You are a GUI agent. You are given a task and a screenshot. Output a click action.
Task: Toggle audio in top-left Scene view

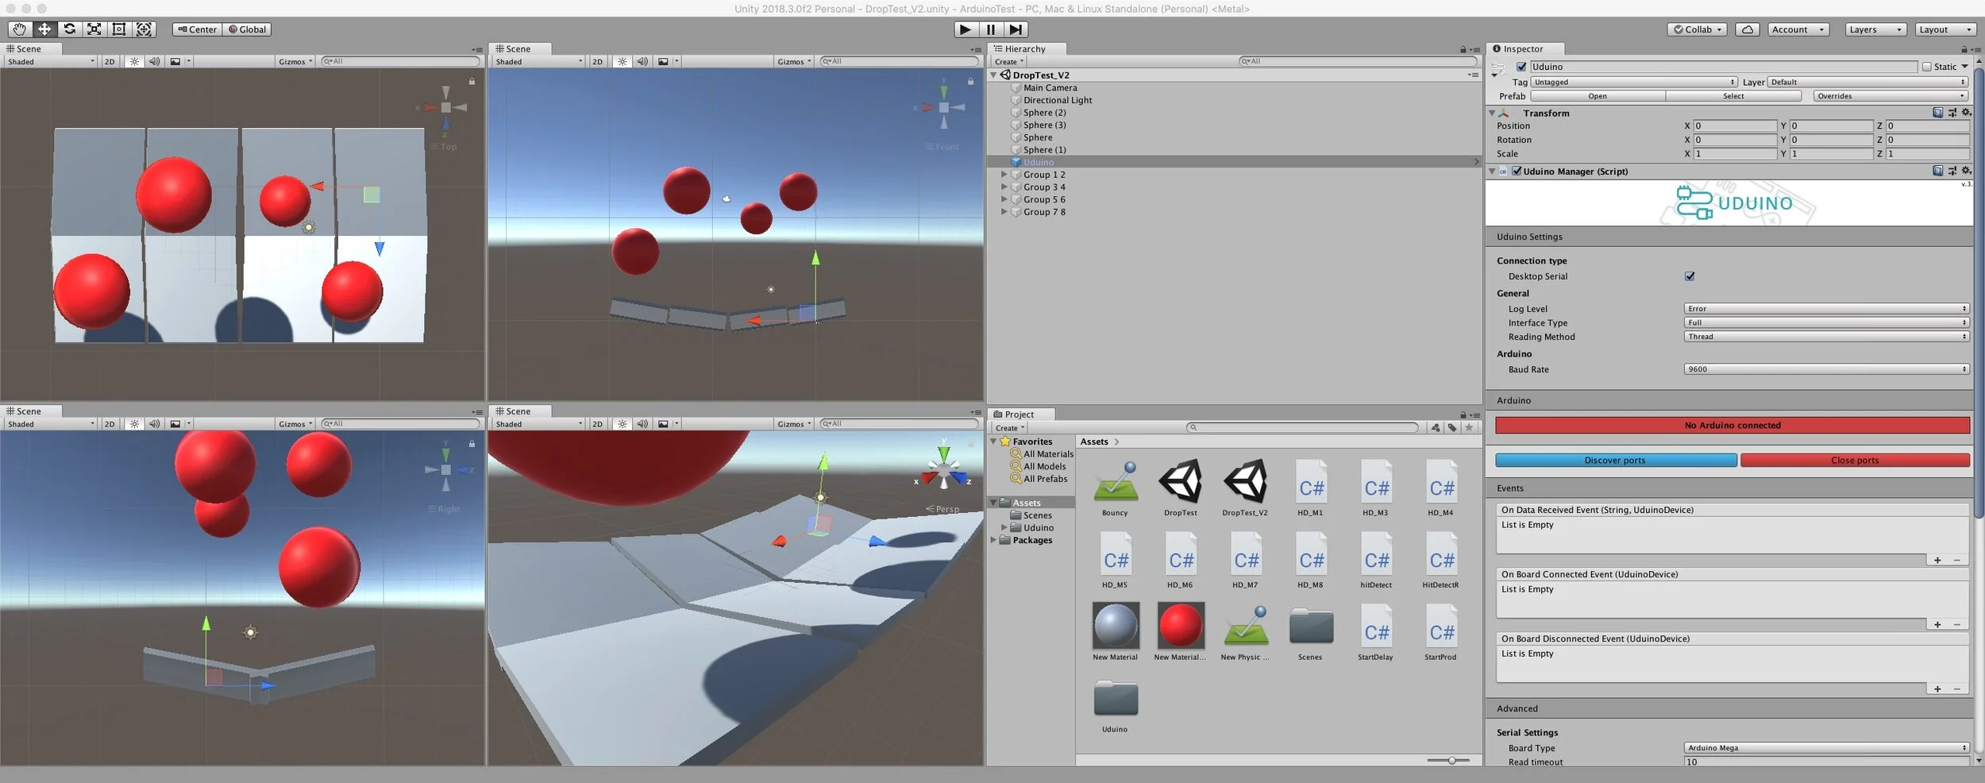coord(154,61)
